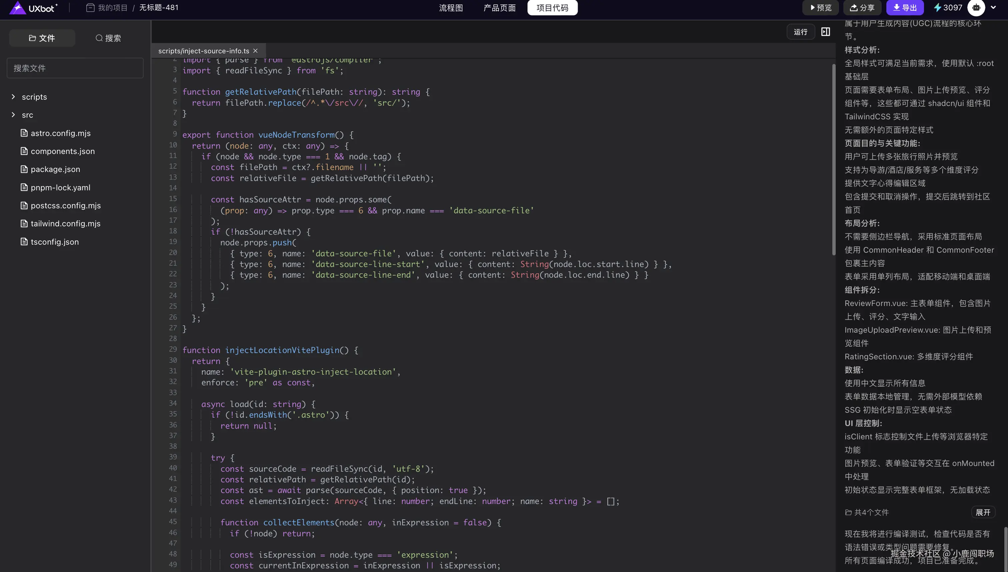Toggle the split panel layout icon
Image resolution: width=1008 pixels, height=572 pixels.
(x=825, y=32)
